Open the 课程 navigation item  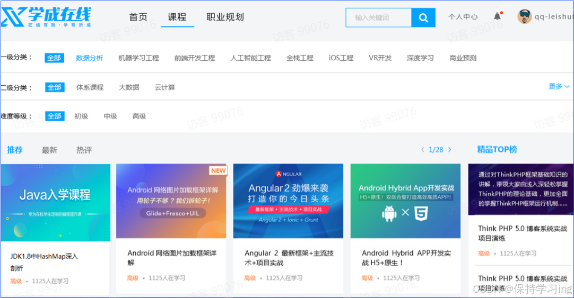click(x=177, y=17)
